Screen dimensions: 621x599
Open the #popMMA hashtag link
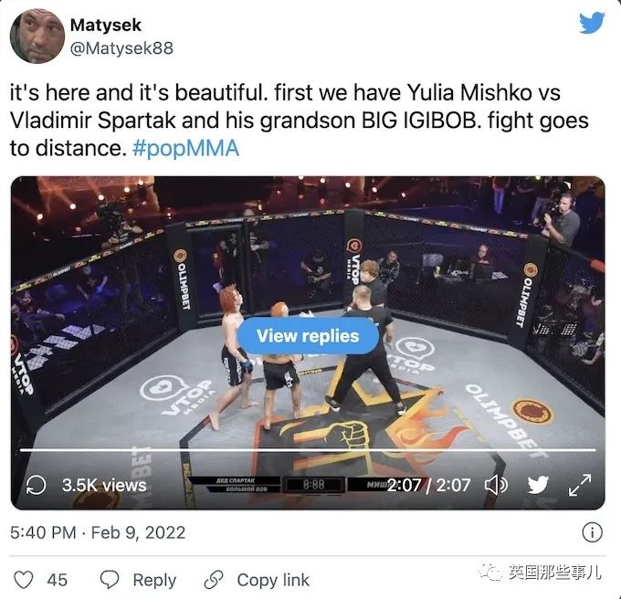[185, 149]
